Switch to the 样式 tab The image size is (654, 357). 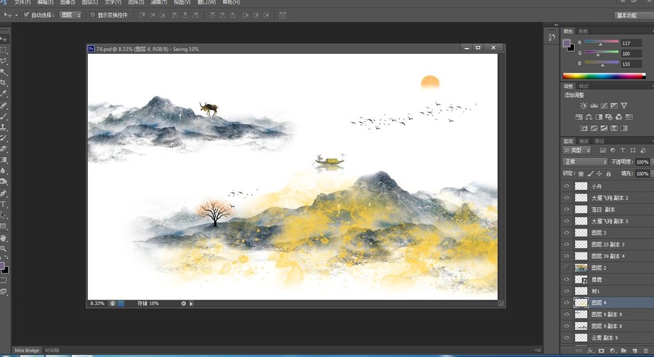pyautogui.click(x=584, y=87)
